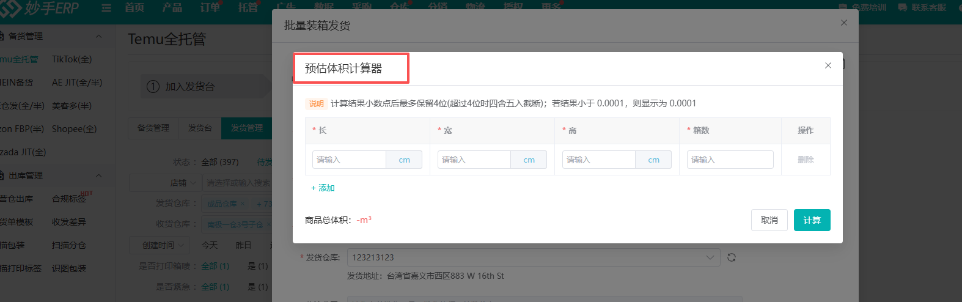
Task: Filter 是否打印箱唛 by 全部 (1)
Action: [215, 266]
